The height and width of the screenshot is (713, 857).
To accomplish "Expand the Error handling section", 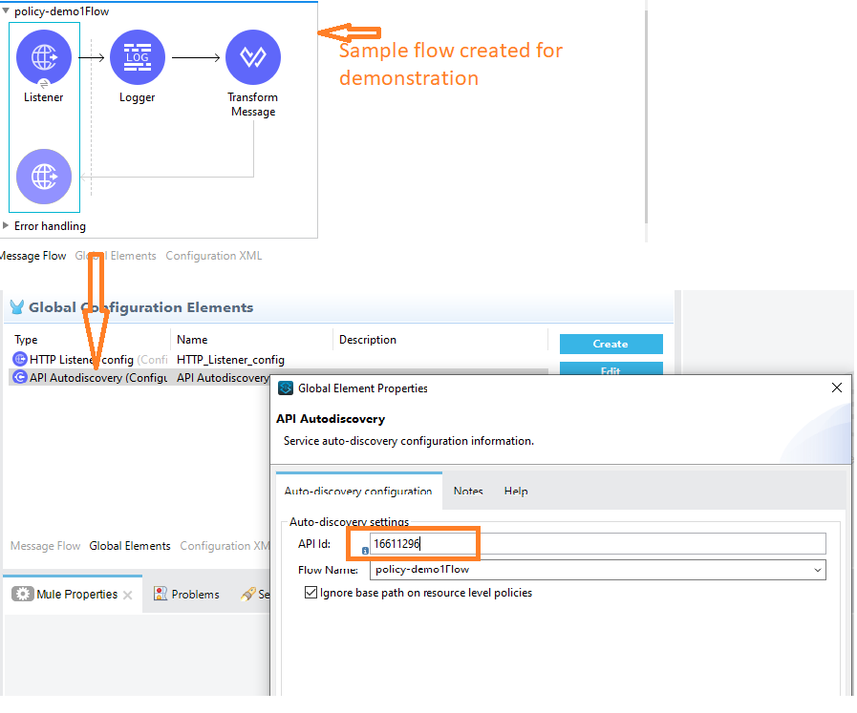I will [x=6, y=225].
